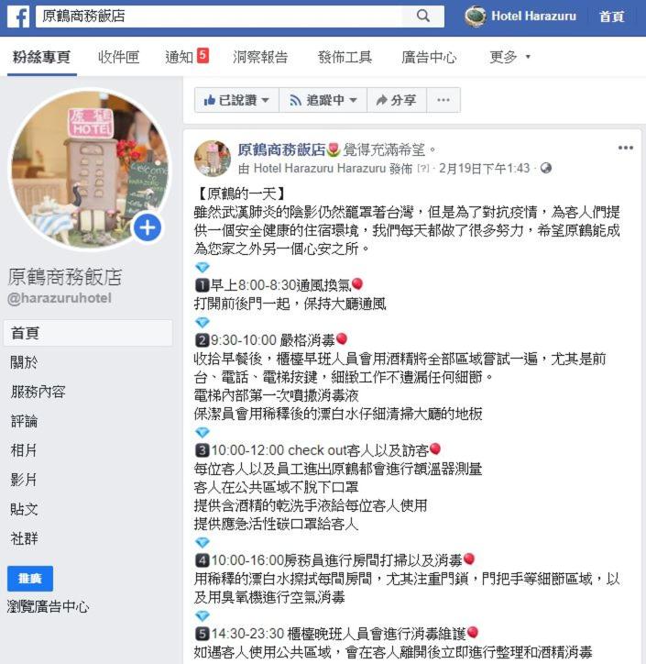Open the 瀏覽廣告中心 link
Screen dimensions: 646x664
coord(49,606)
